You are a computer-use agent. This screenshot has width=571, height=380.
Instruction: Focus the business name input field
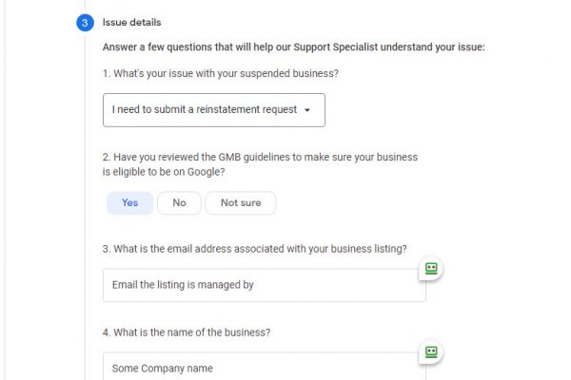click(264, 369)
